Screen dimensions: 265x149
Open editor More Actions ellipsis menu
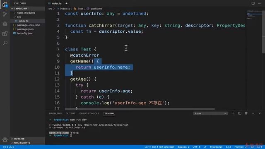coord(260,3)
